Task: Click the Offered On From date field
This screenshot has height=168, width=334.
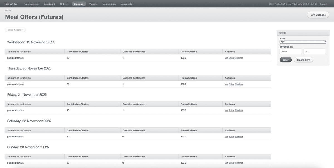Action: click(x=291, y=52)
